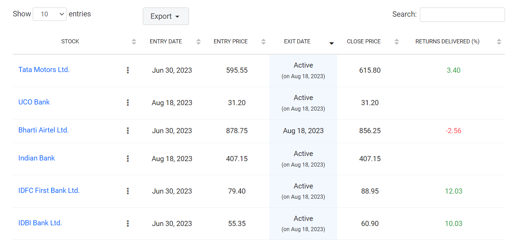The height and width of the screenshot is (240, 521).
Task: Click the RETURNS DELIVERED (%) header label
Action: point(448,42)
